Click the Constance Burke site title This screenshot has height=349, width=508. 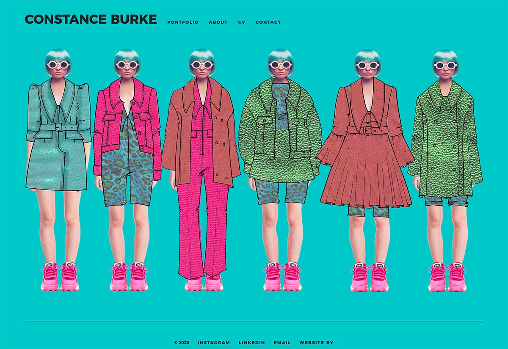pos(91,19)
